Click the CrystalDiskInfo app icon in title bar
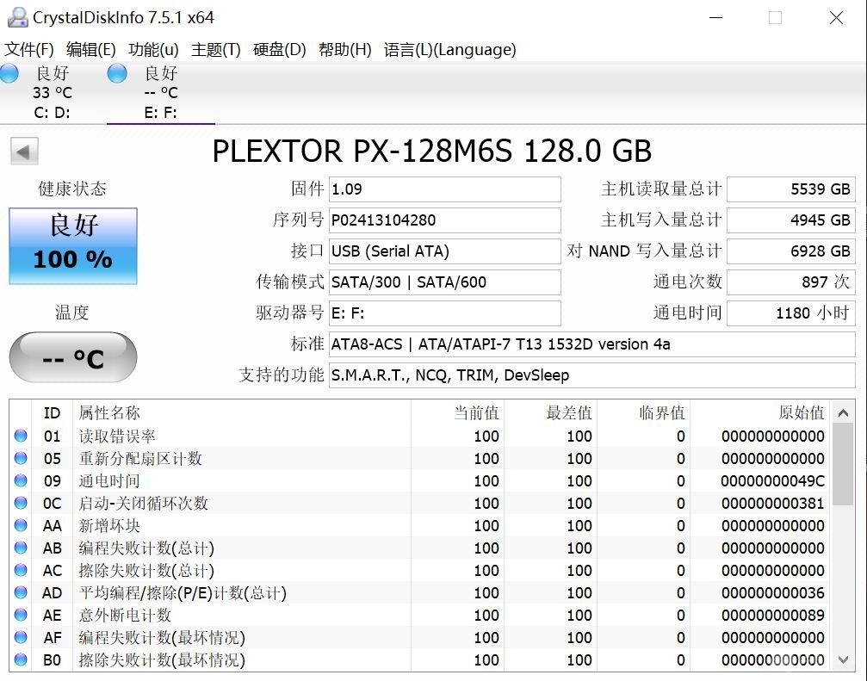The image size is (867, 681). (18, 18)
